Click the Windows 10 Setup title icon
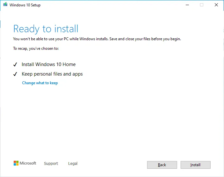 5,4
